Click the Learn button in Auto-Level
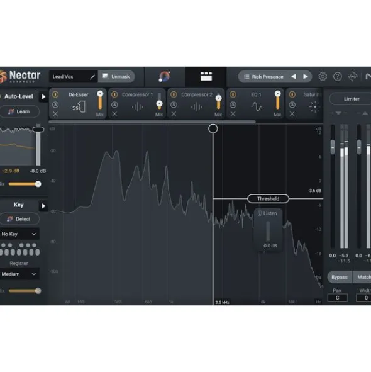The width and height of the screenshot is (371, 372). 19,111
